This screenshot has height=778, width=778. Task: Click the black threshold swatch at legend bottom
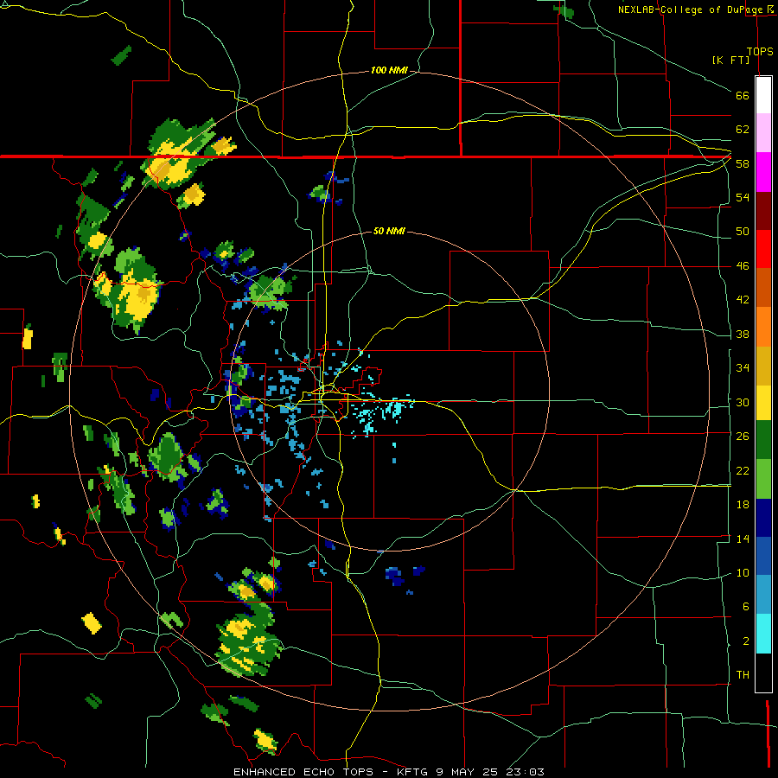pos(763,673)
